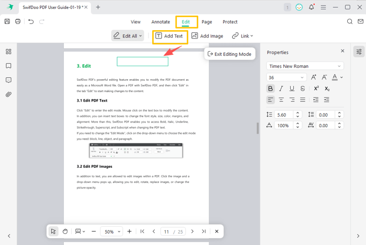The image size is (366, 245).
Task: Zoom out with the minus button
Action: (x=94, y=231)
